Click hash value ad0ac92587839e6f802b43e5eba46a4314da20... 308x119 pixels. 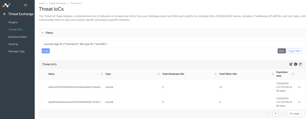click(x=75, y=87)
